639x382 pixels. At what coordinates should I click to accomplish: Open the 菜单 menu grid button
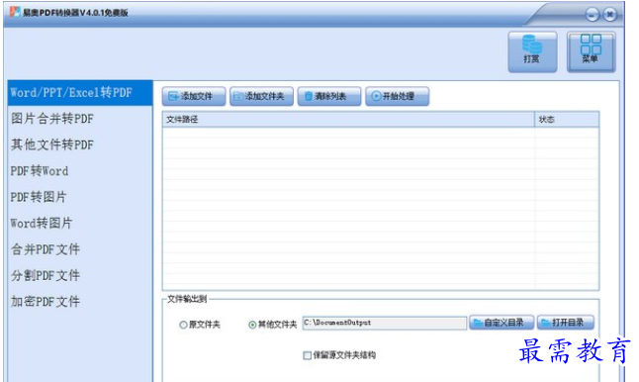(x=591, y=52)
